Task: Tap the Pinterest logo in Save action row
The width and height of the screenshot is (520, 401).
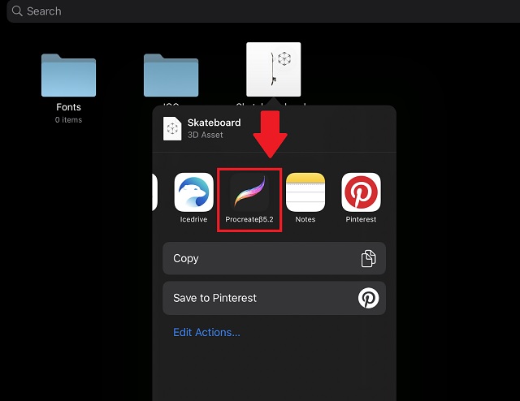Action: click(x=368, y=298)
